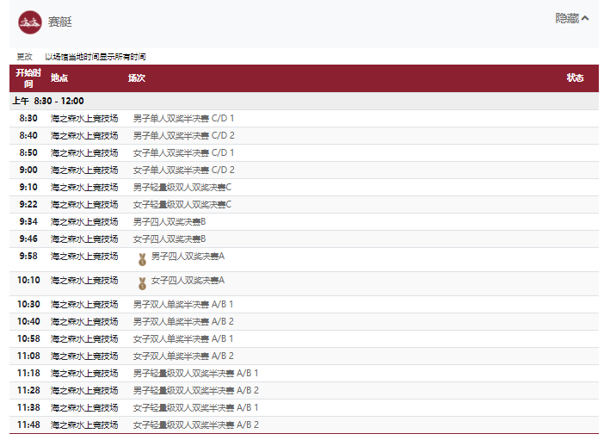Select 男子单人双桨半决赛 C/D 1

(183, 118)
